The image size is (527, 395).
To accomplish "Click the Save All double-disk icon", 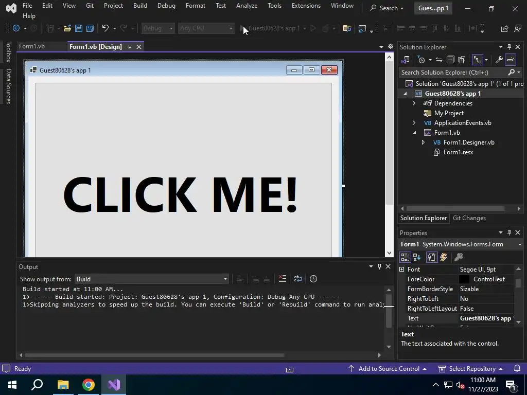I will 90,28.
